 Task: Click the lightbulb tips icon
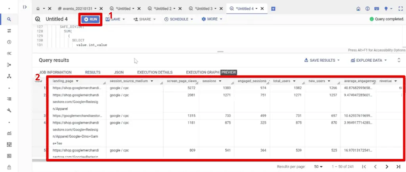click(386, 9)
